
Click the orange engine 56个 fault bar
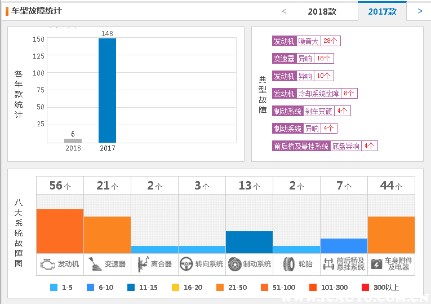(x=60, y=231)
